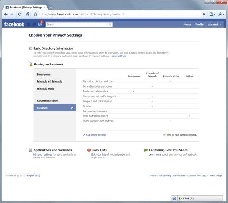The height and width of the screenshot is (203, 228).
Task: Click the Basic Directory Information icon
Action: point(30,48)
